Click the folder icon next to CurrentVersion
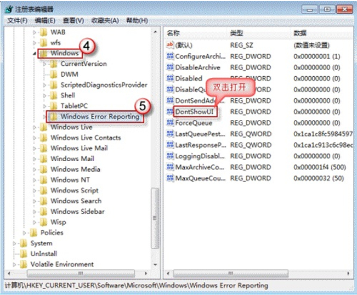Viewport: 357px width, 295px height. pos(54,64)
